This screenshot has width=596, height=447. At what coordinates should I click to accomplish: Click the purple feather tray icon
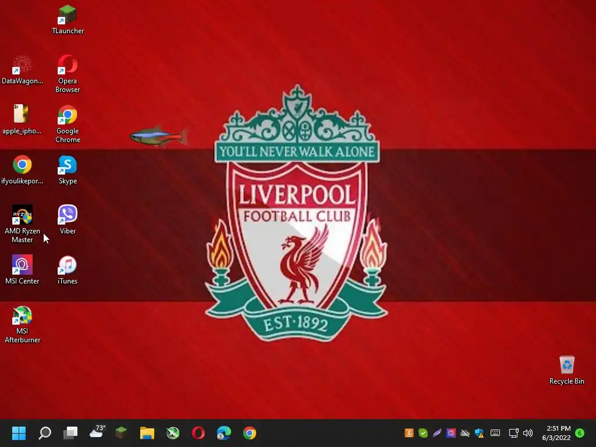(437, 433)
